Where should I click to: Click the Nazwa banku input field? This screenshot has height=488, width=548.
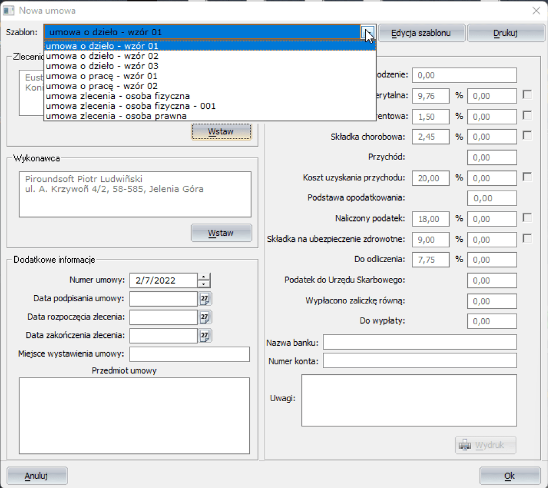420,342
